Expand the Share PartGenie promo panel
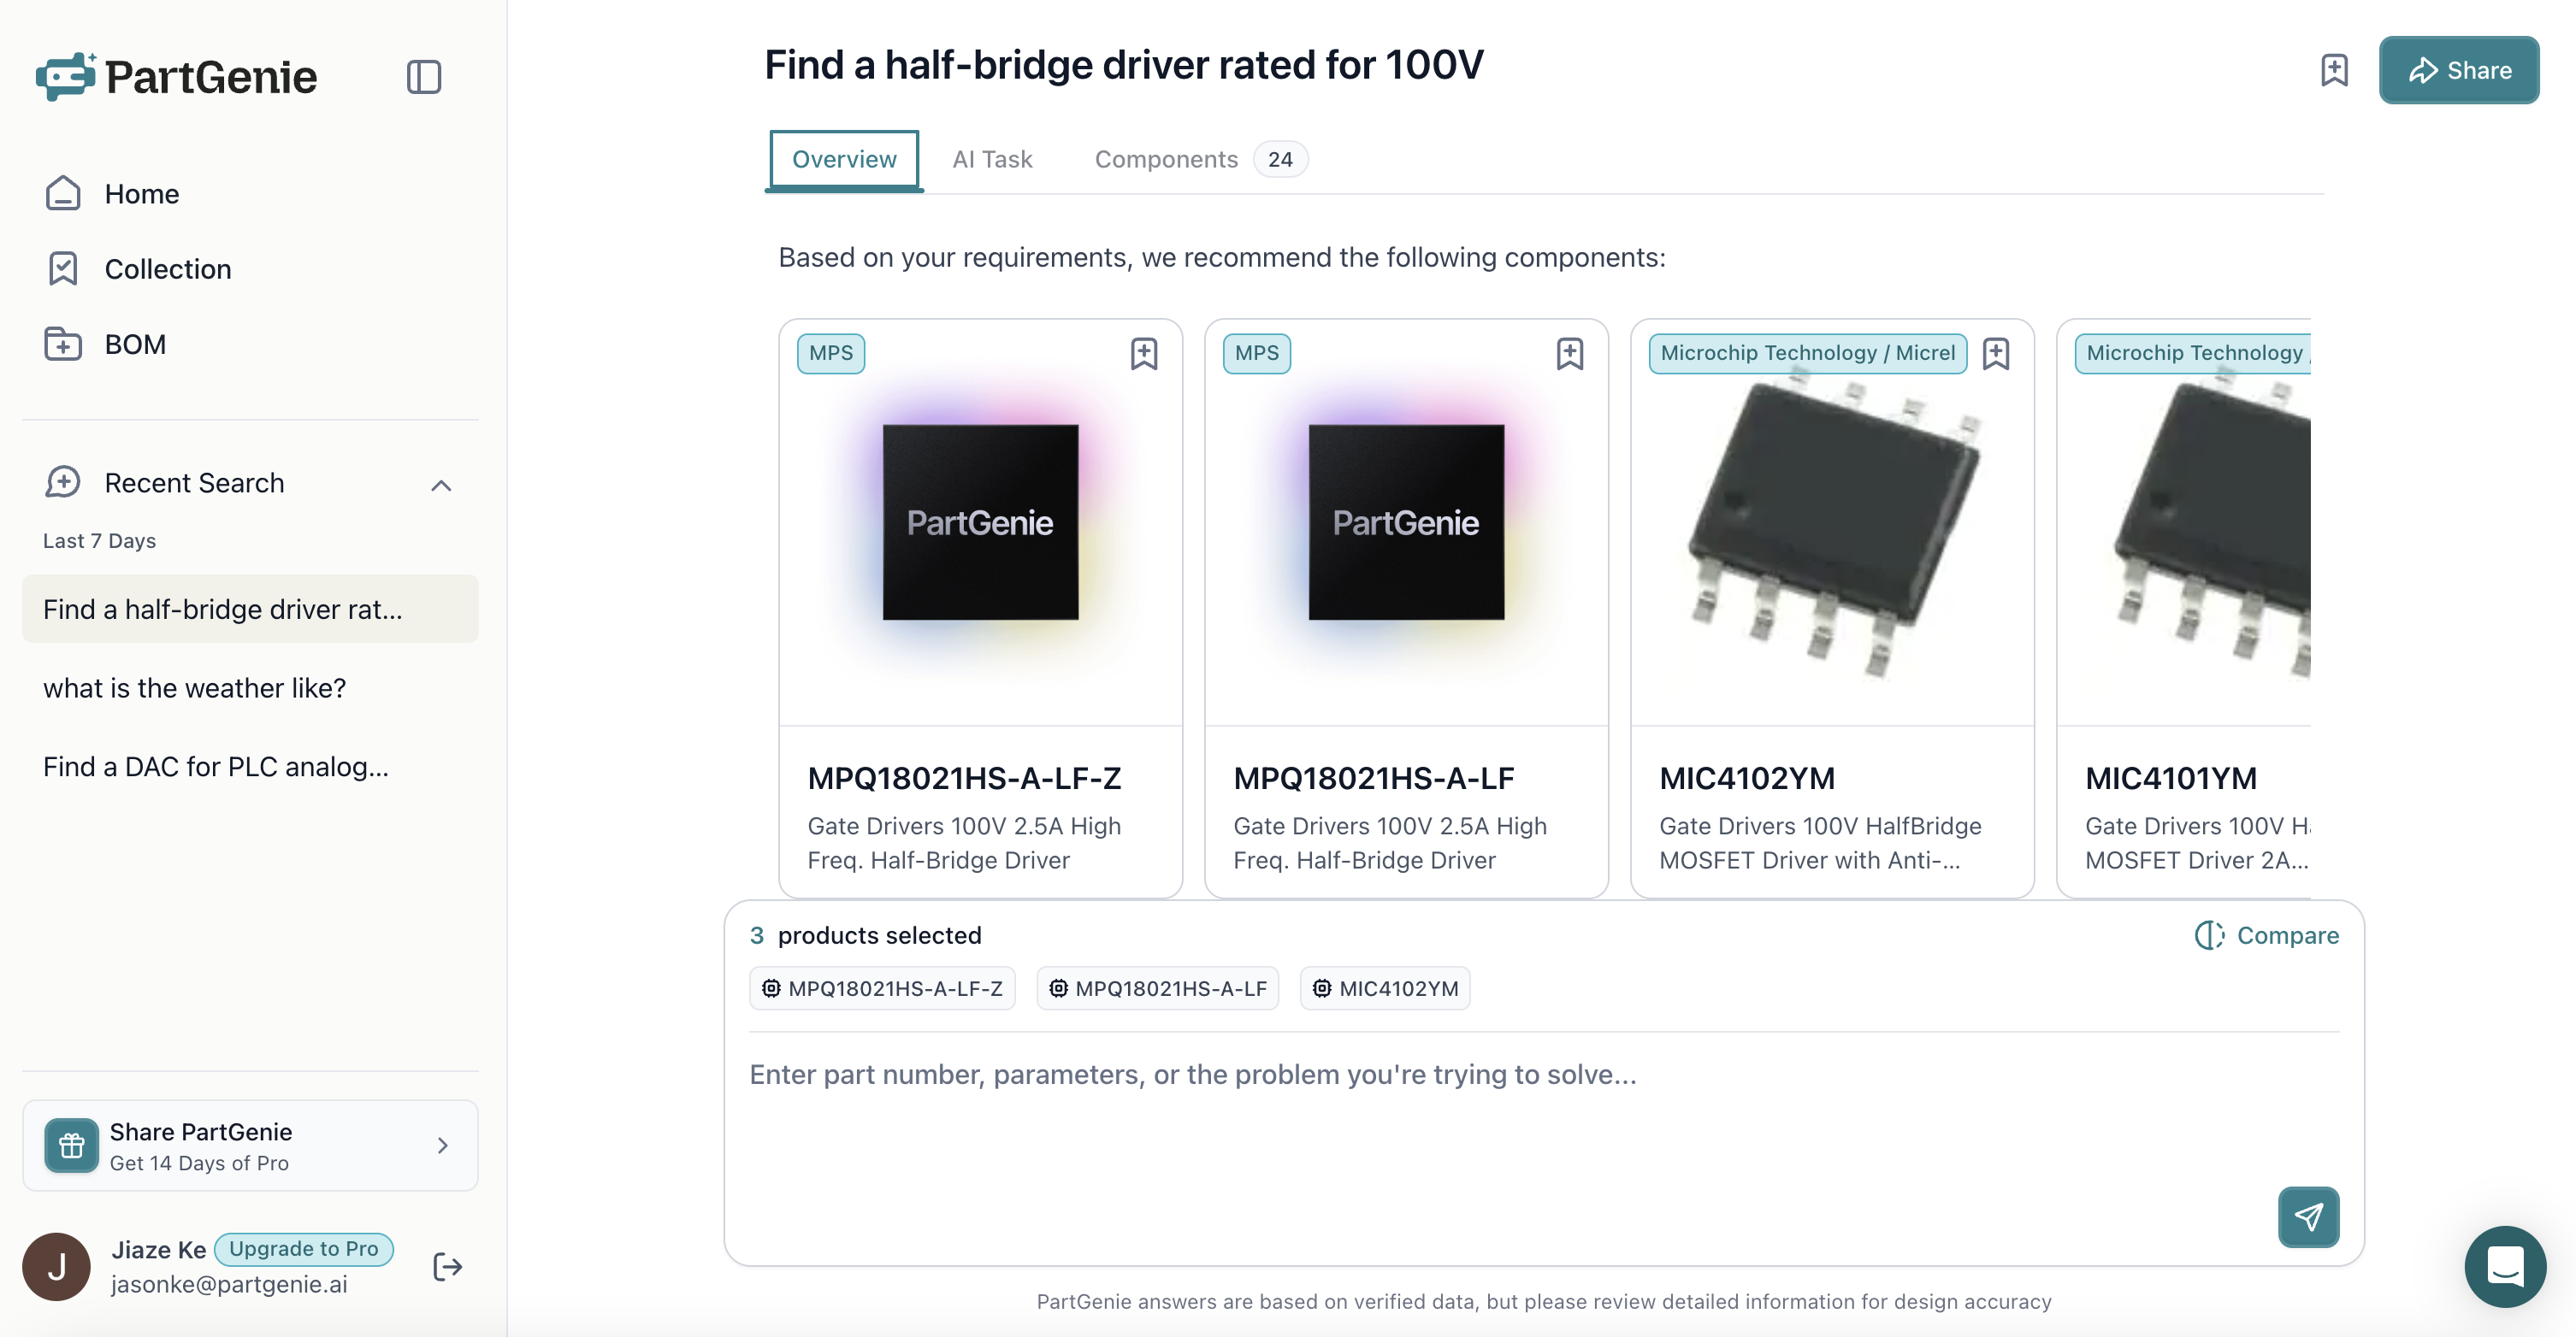This screenshot has height=1337, width=2576. [442, 1146]
